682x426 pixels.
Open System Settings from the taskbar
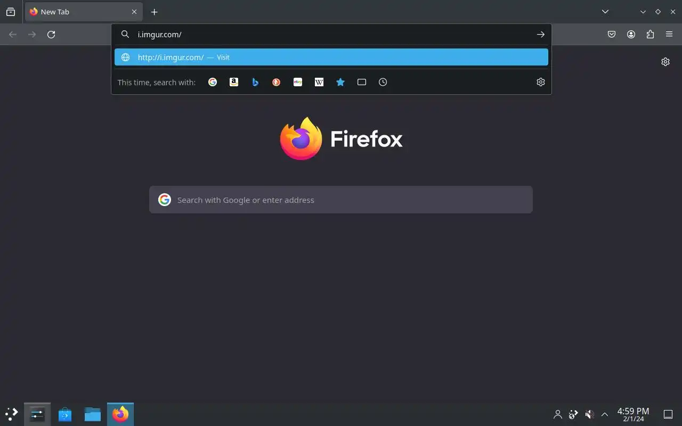tap(37, 414)
